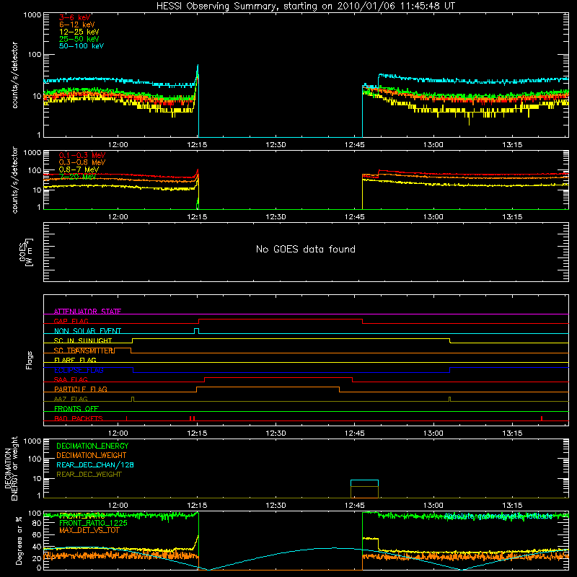Select the SC_TRANSMITTER flag label
The height and width of the screenshot is (577, 577).
[x=84, y=351]
